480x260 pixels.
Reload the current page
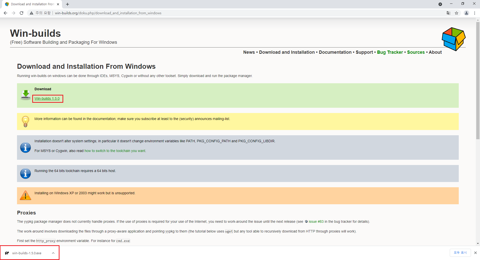[x=21, y=13]
